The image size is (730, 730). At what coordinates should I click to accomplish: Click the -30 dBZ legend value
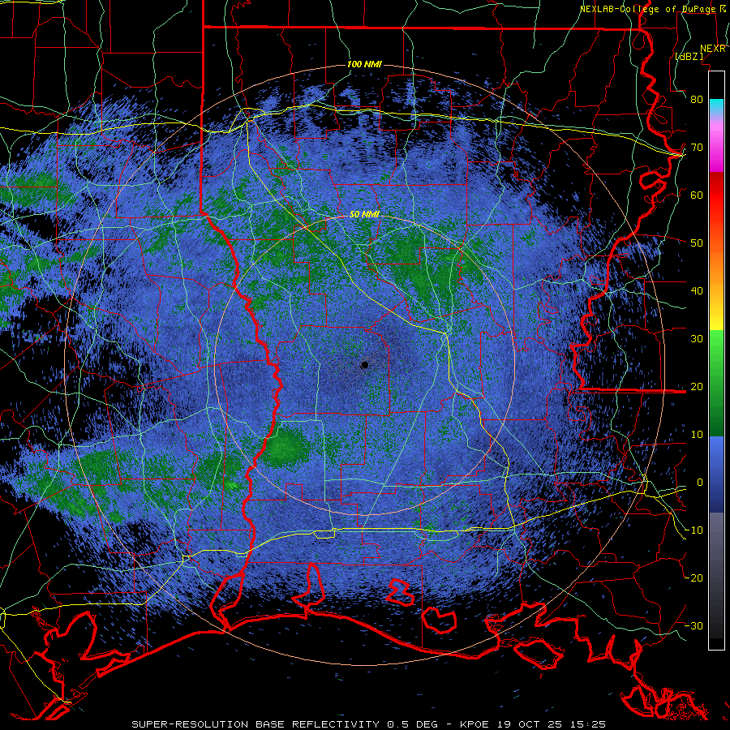[693, 626]
